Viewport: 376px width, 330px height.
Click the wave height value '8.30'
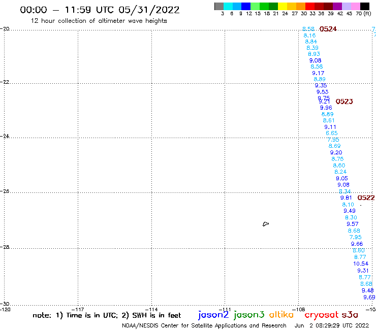click(351, 218)
